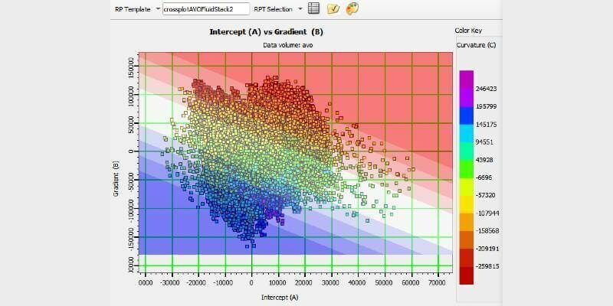Click the 'Data volume: avo' subtitle

[288, 45]
